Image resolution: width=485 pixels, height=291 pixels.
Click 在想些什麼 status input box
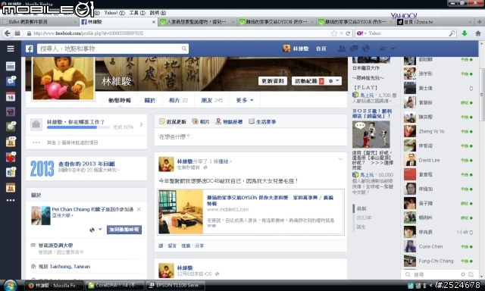[x=251, y=136]
